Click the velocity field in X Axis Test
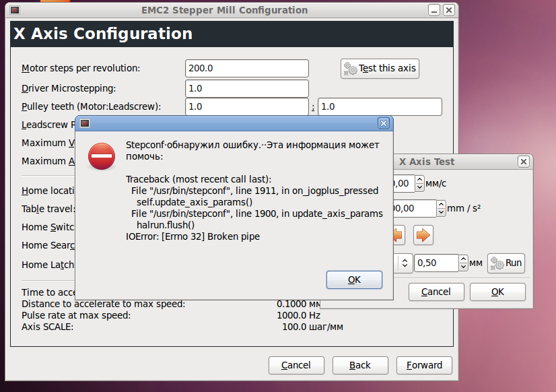The width and height of the screenshot is (556, 392). (x=404, y=183)
